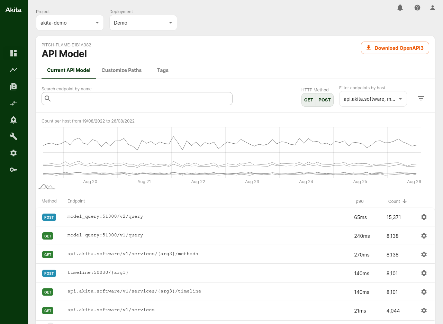Open settings gear for timeline:50030/{arg1} row
The width and height of the screenshot is (443, 324).
pyautogui.click(x=424, y=273)
